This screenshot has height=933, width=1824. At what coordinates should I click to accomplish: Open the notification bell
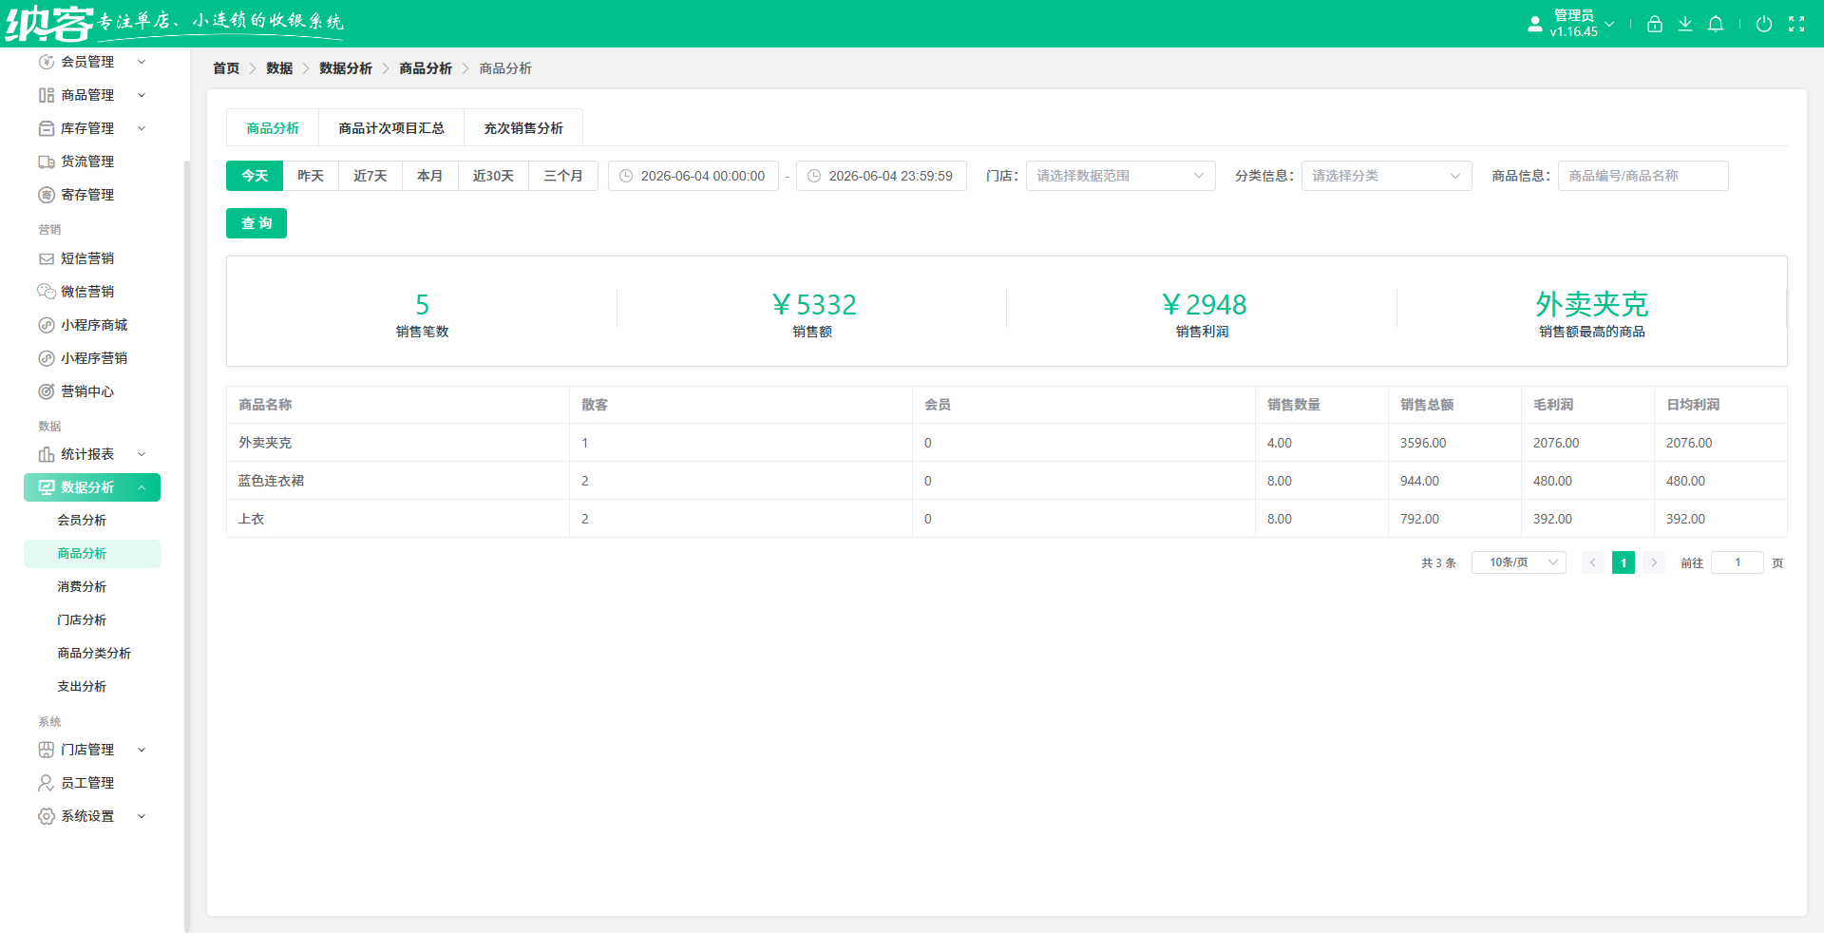pos(1716,24)
